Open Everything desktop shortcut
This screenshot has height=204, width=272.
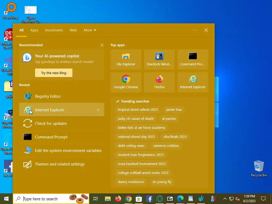point(10,11)
